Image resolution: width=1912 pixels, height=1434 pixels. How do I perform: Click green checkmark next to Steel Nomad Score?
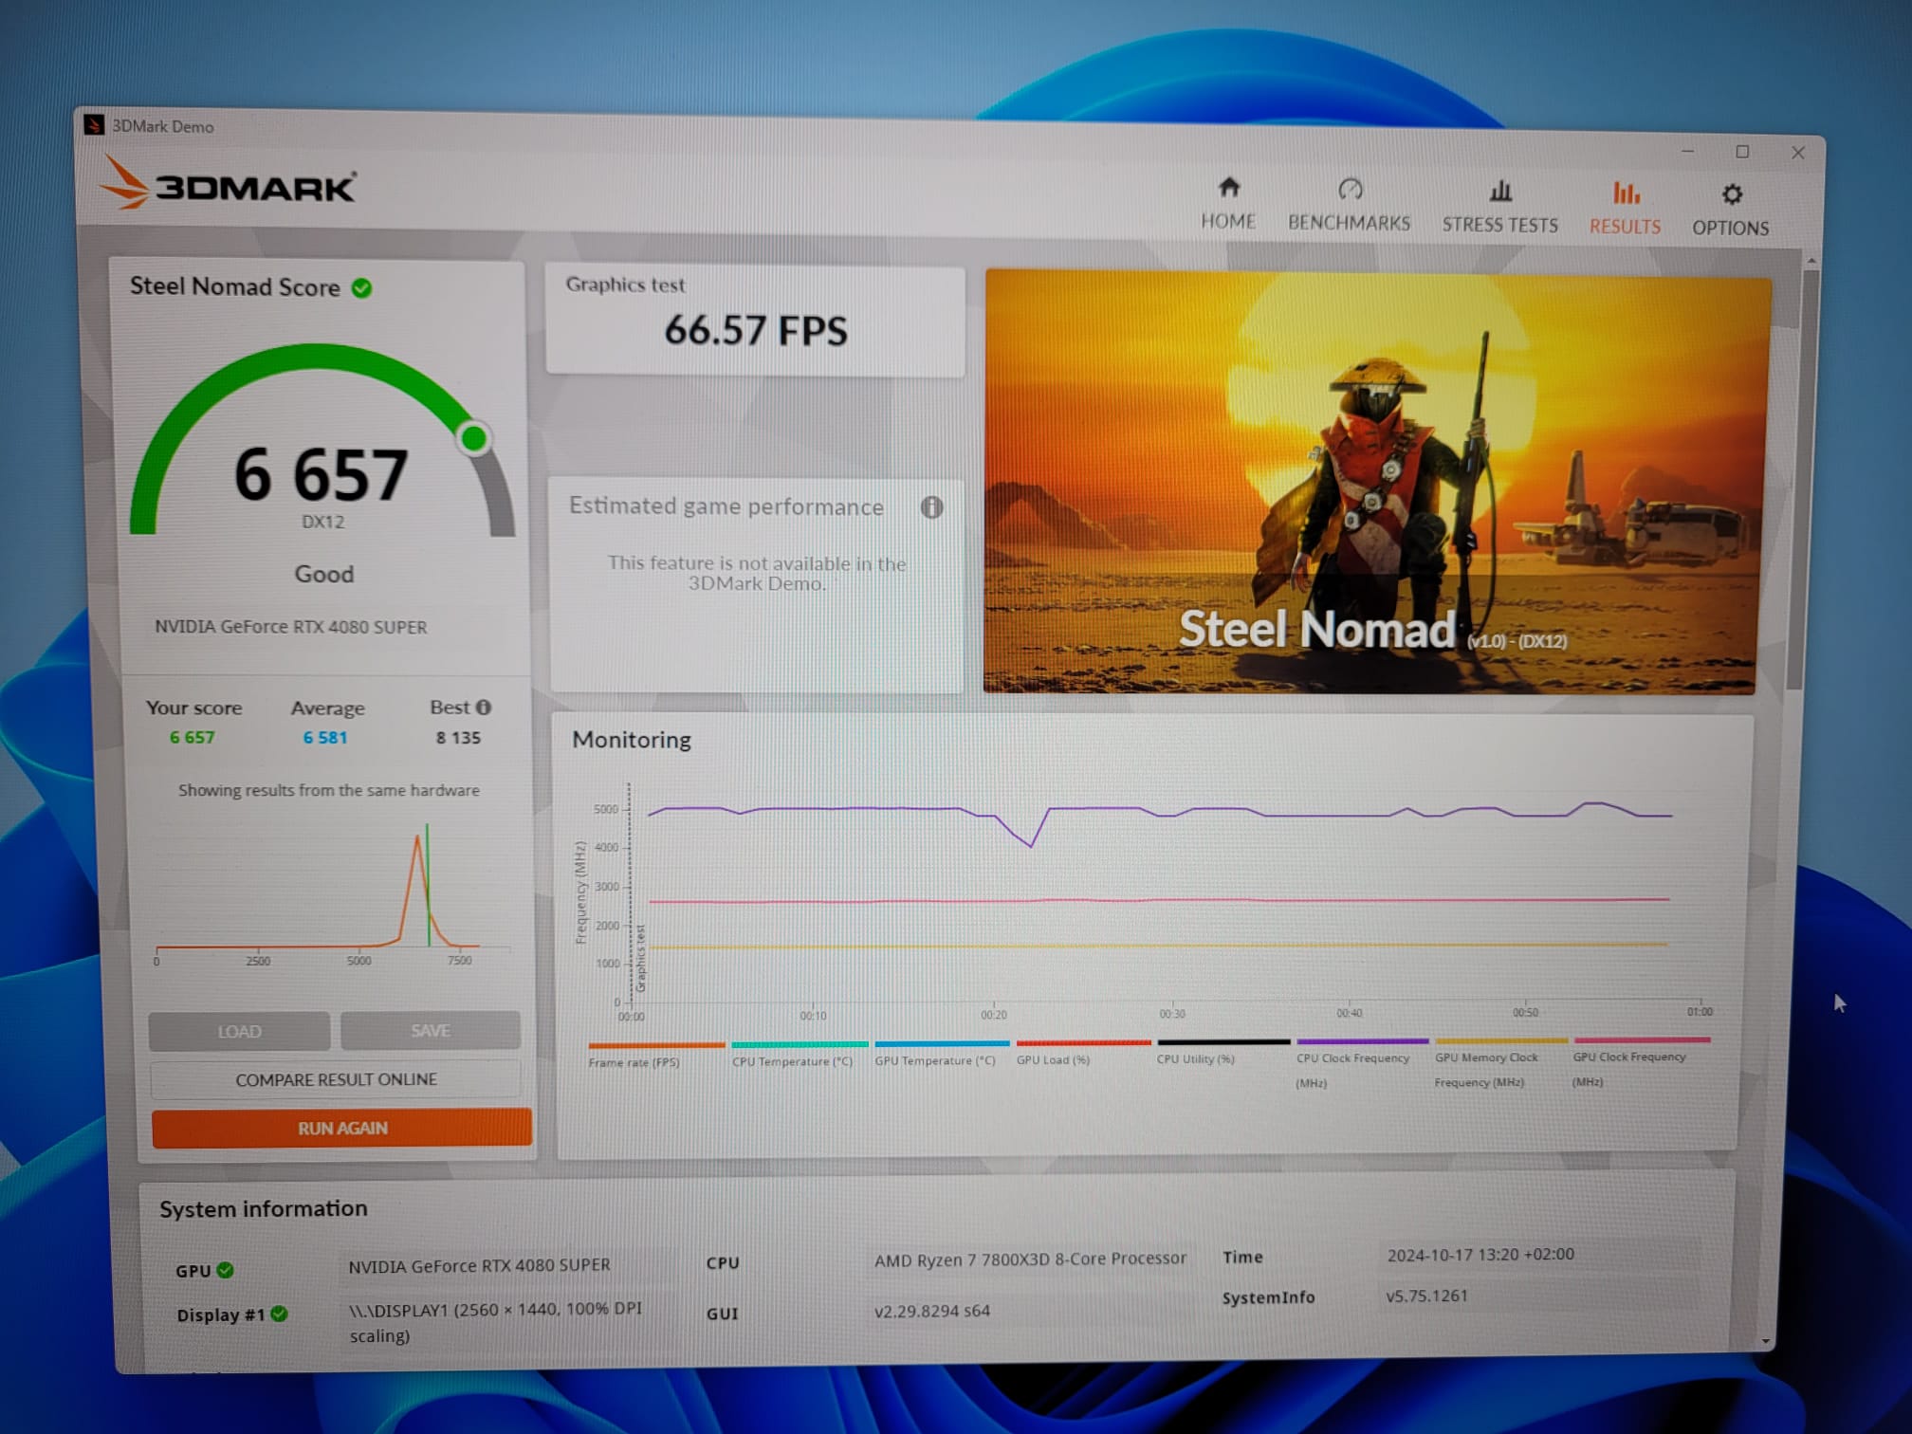tap(361, 288)
